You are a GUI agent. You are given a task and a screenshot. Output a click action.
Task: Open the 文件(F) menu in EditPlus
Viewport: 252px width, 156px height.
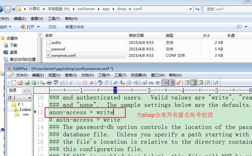[x=22, y=75]
